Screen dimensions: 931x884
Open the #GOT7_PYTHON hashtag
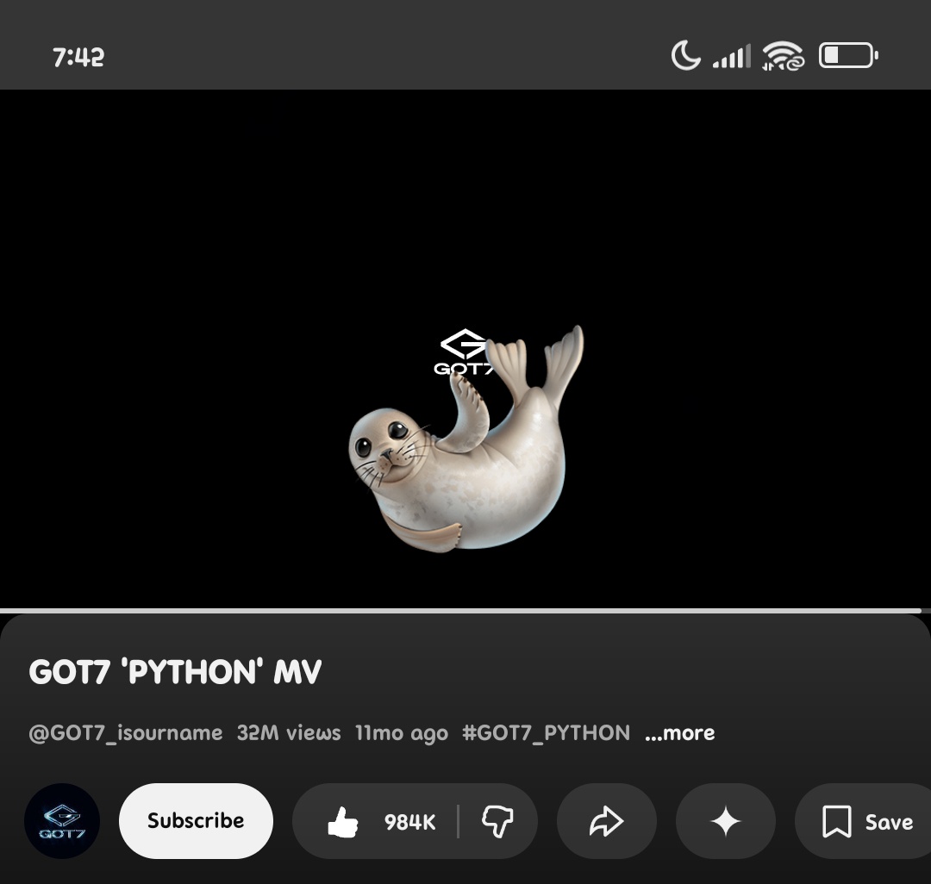point(547,732)
